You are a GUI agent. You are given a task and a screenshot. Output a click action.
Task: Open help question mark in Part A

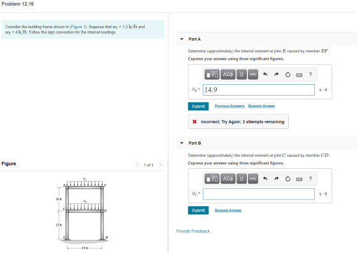pyautogui.click(x=310, y=74)
